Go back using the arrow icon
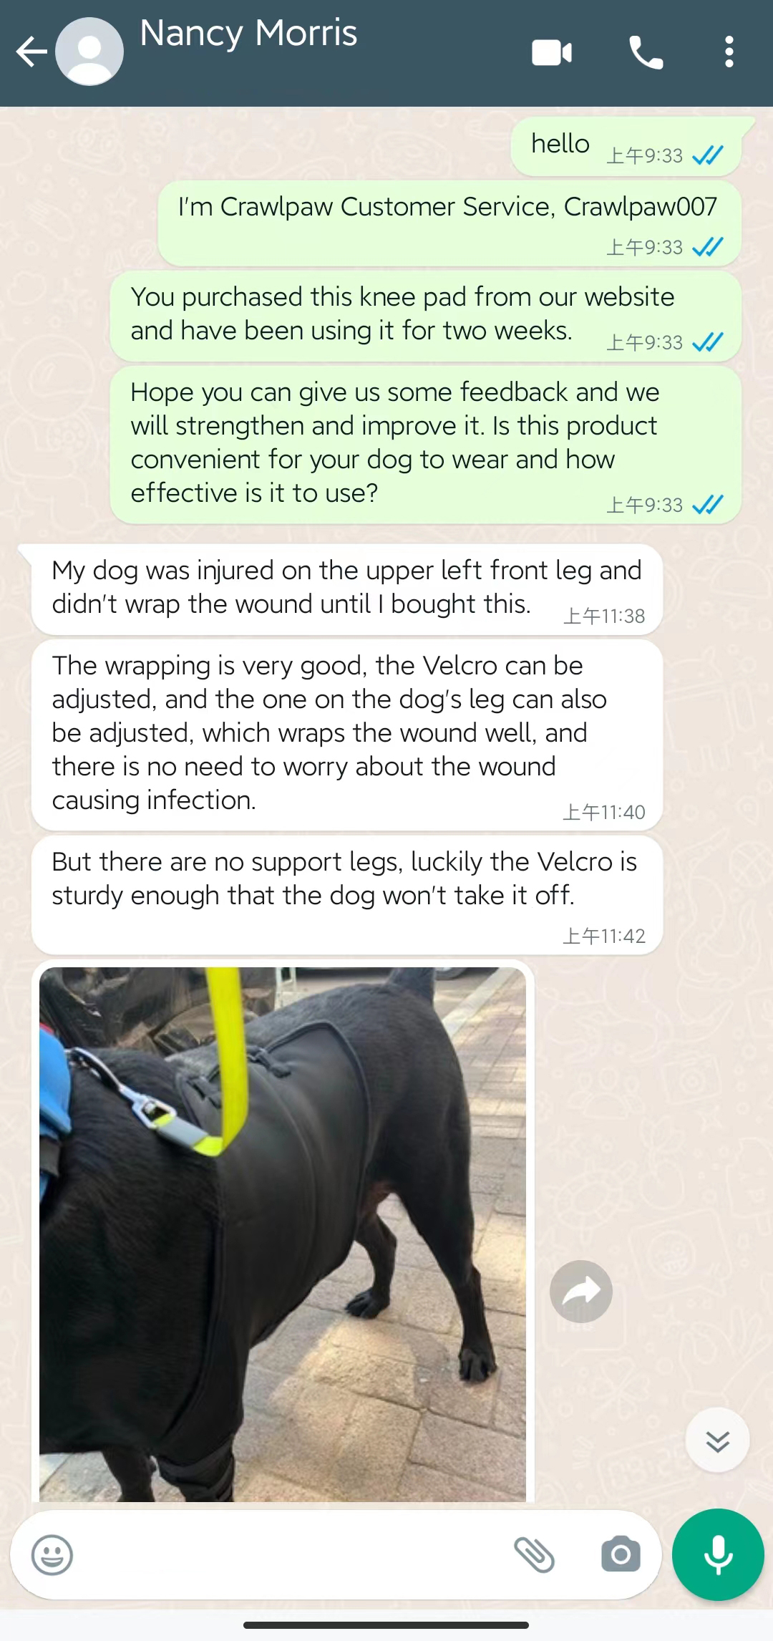The height and width of the screenshot is (1641, 773). coord(31,52)
